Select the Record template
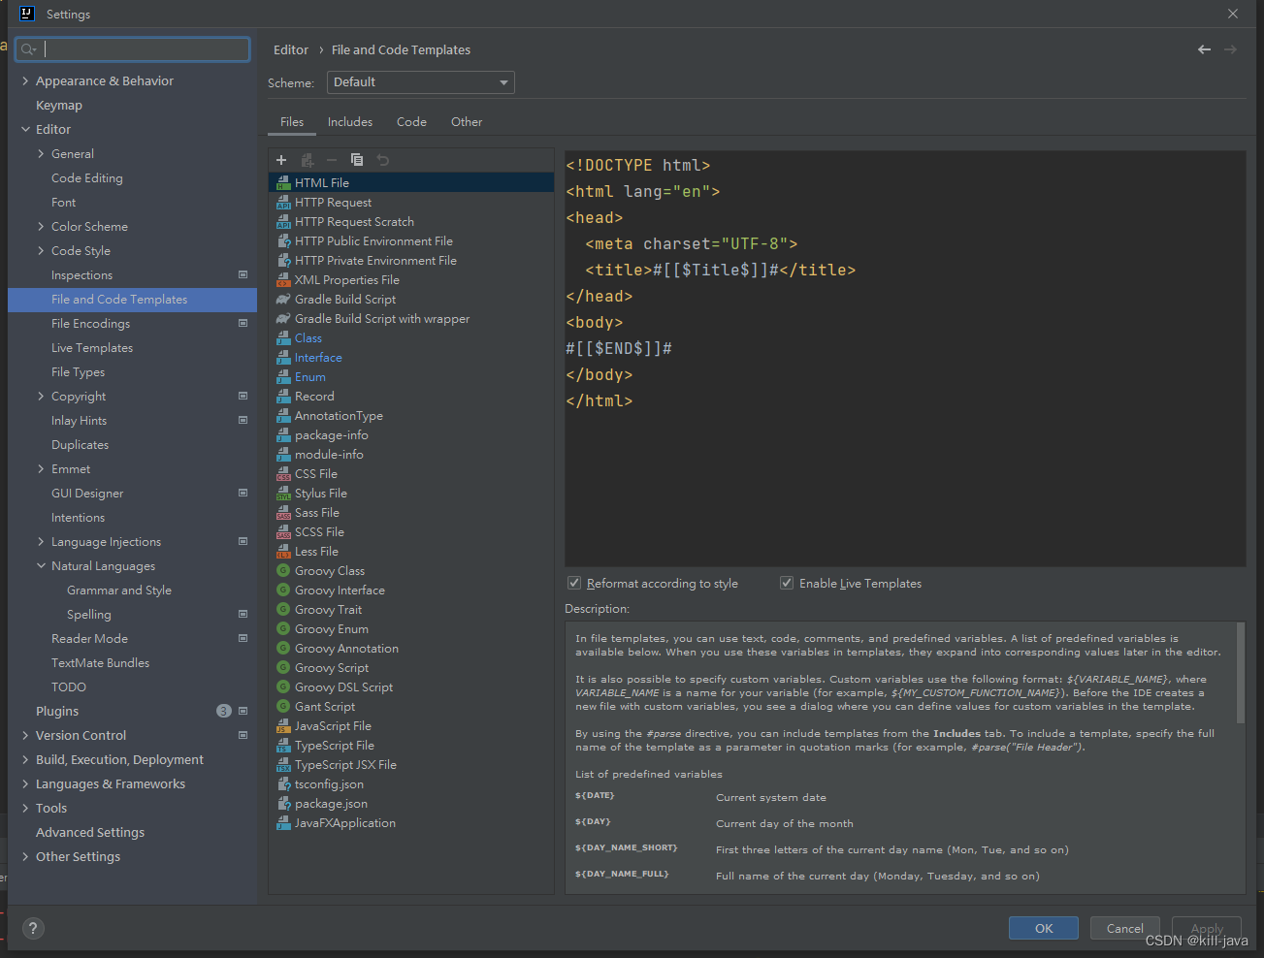This screenshot has height=958, width=1264. click(314, 396)
